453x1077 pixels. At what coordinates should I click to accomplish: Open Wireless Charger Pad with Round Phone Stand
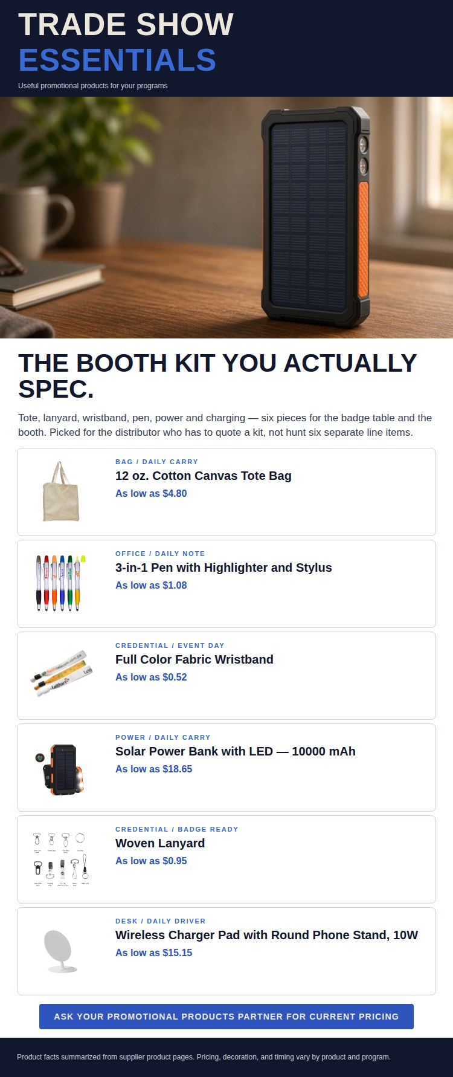tap(266, 935)
